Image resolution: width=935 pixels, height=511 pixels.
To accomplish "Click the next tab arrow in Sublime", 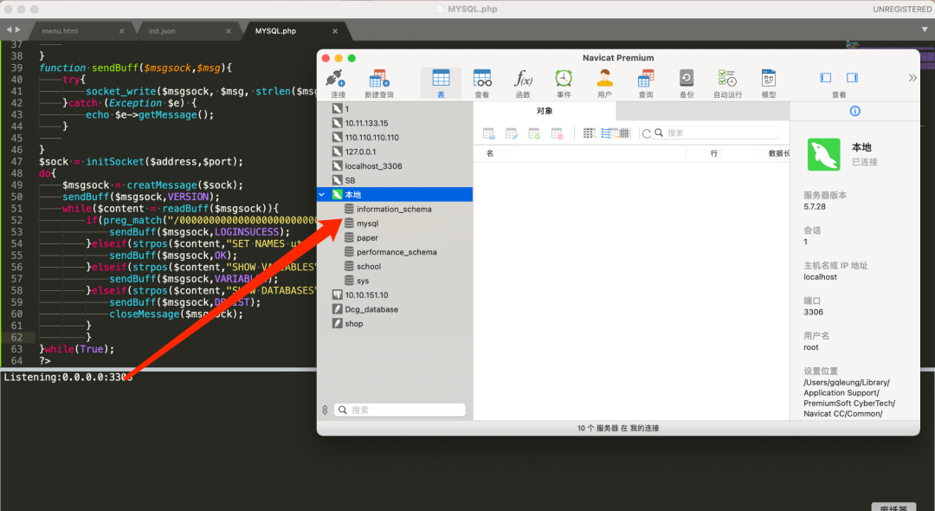I will coord(18,29).
